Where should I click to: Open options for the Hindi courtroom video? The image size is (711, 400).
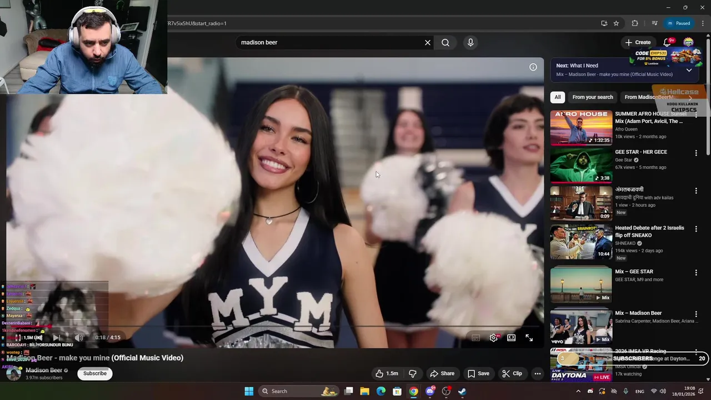pyautogui.click(x=696, y=191)
